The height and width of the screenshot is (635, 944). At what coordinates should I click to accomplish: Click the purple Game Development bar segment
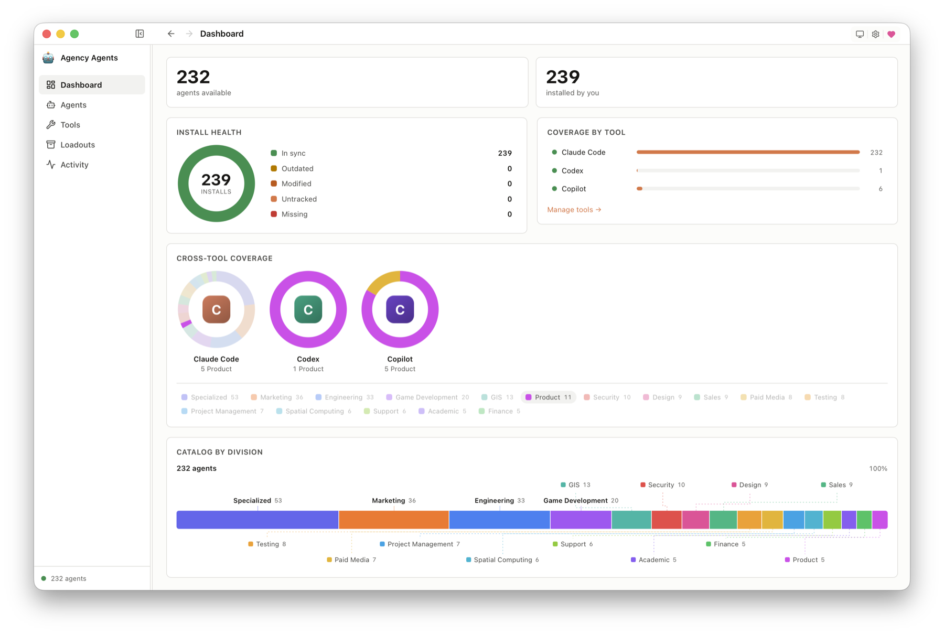[581, 520]
